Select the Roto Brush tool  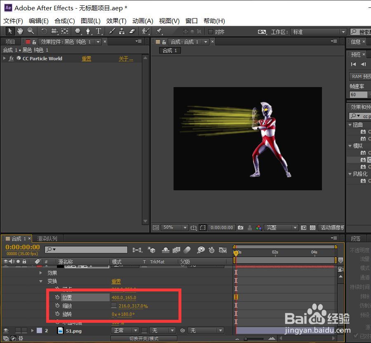(146, 31)
